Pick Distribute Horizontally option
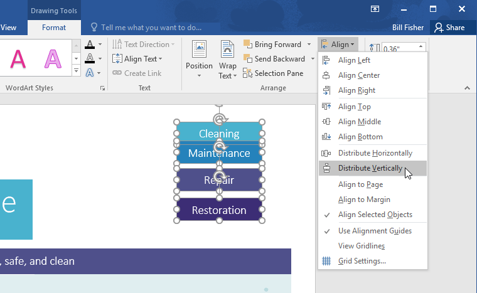Image resolution: width=477 pixels, height=293 pixels. click(x=375, y=153)
